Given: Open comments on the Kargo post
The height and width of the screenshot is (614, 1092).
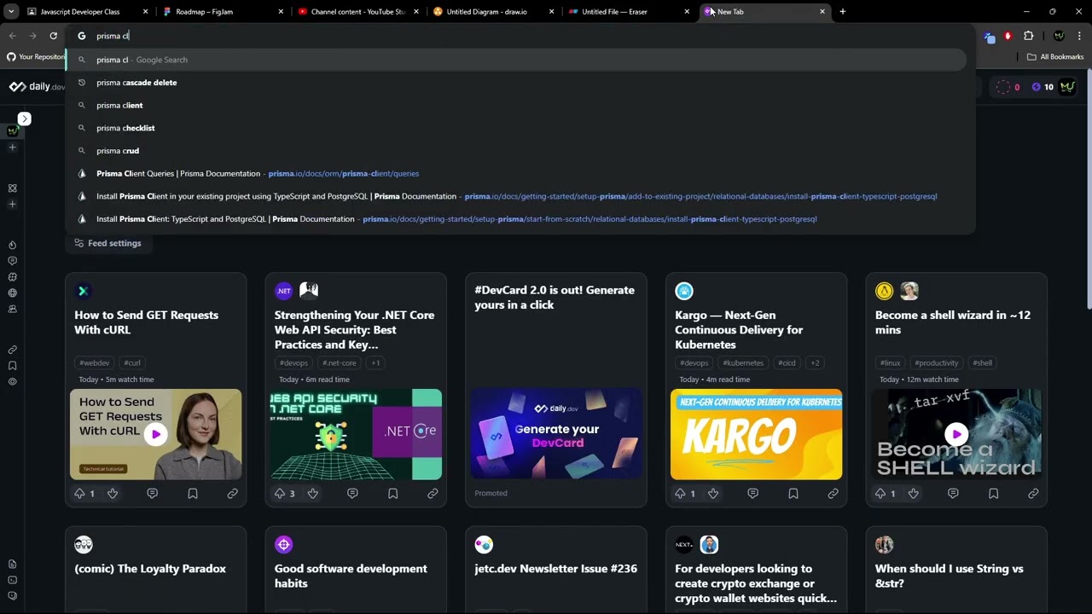Looking at the screenshot, I should tap(752, 494).
